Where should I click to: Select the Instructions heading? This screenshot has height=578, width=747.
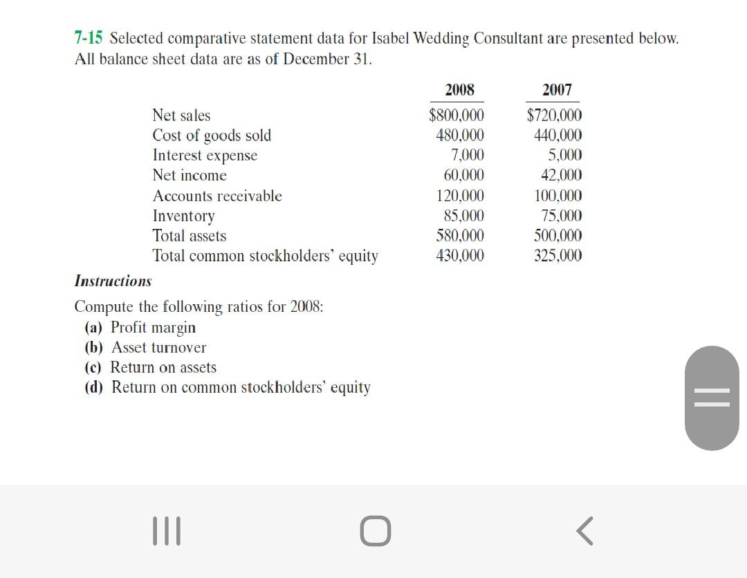pyautogui.click(x=112, y=281)
